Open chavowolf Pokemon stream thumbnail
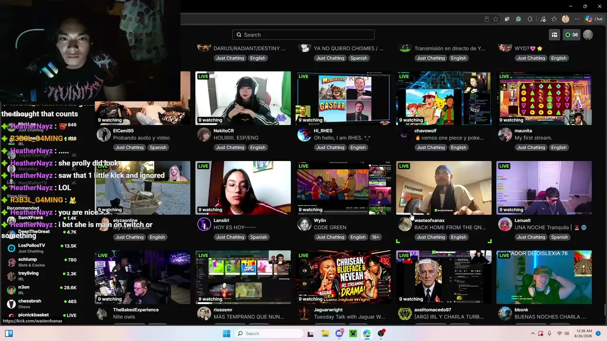 coord(444,98)
